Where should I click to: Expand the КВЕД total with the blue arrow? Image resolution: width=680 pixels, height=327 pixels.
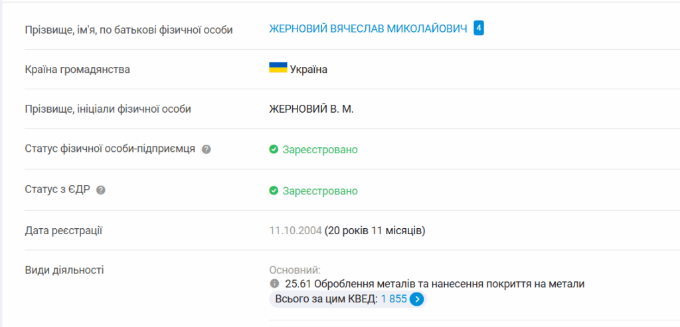(x=417, y=299)
